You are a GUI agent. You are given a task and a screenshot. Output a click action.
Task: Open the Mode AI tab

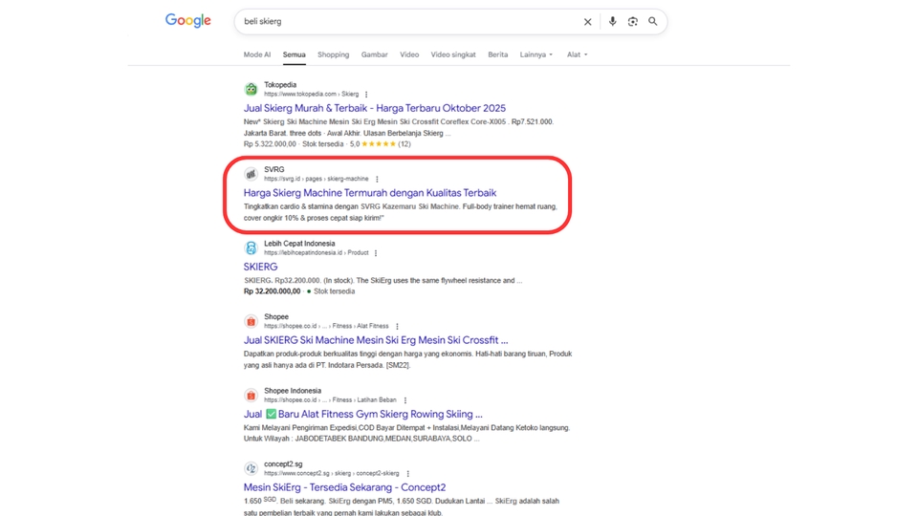[256, 54]
